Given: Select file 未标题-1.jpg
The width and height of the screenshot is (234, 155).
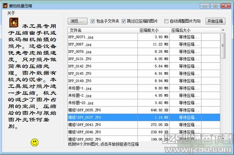Looking at the screenshot, I should 144,88.
